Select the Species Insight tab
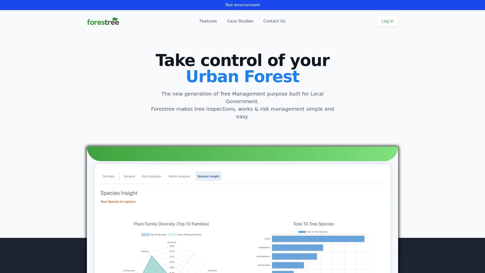Image resolution: width=485 pixels, height=273 pixels. coord(208,176)
